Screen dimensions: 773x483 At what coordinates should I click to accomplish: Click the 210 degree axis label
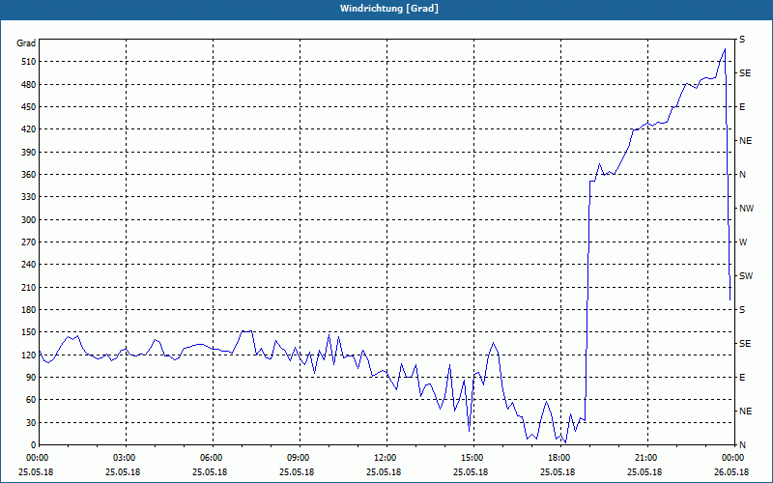tap(29, 287)
